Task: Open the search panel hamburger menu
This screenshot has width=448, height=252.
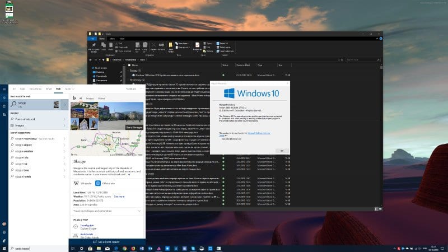Action: tap(4, 89)
